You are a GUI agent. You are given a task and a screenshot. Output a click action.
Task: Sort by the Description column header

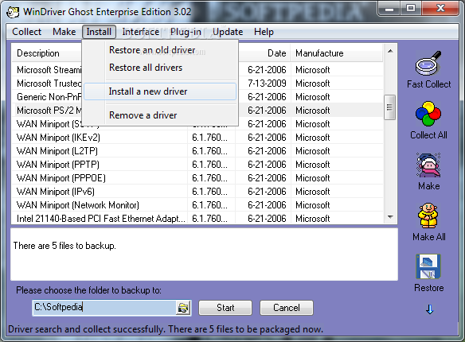click(x=47, y=53)
